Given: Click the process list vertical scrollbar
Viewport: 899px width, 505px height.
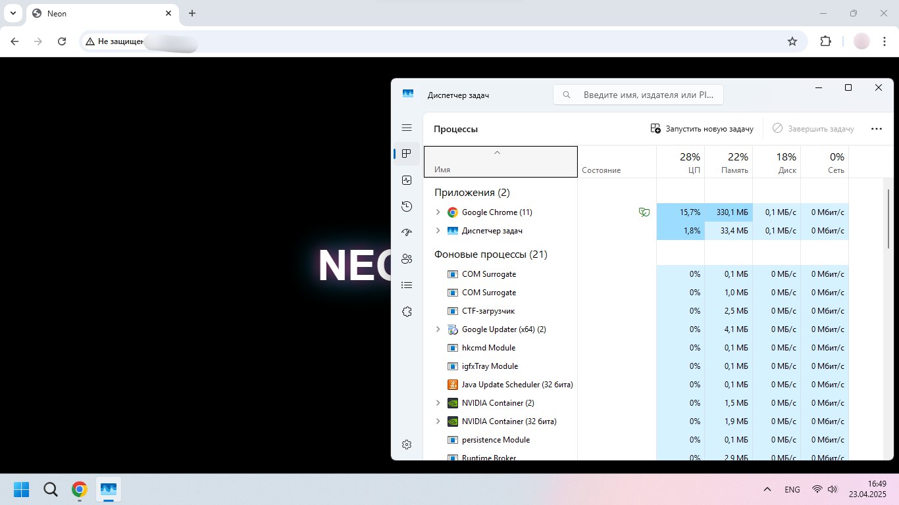Looking at the screenshot, I should pos(888,217).
